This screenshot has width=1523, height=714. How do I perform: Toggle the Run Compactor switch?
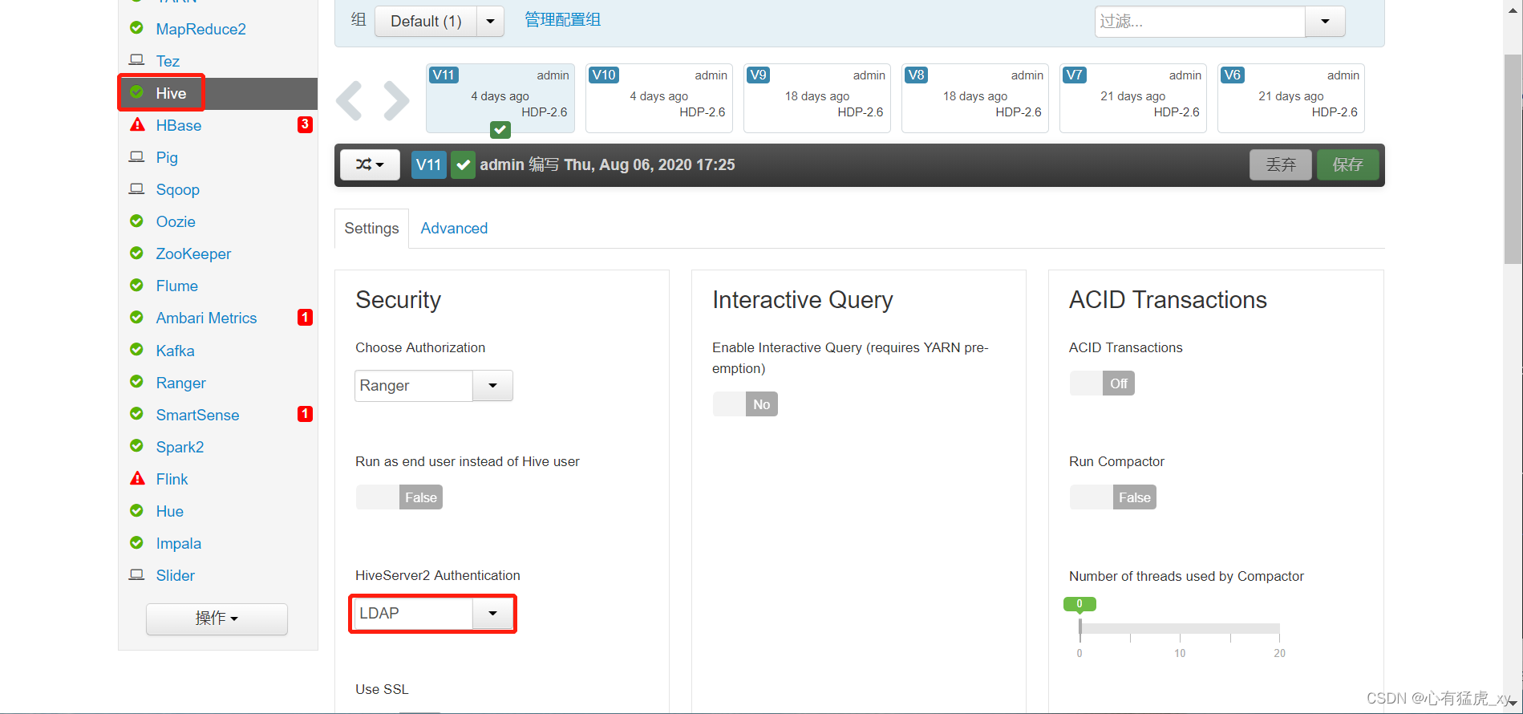tap(1113, 497)
